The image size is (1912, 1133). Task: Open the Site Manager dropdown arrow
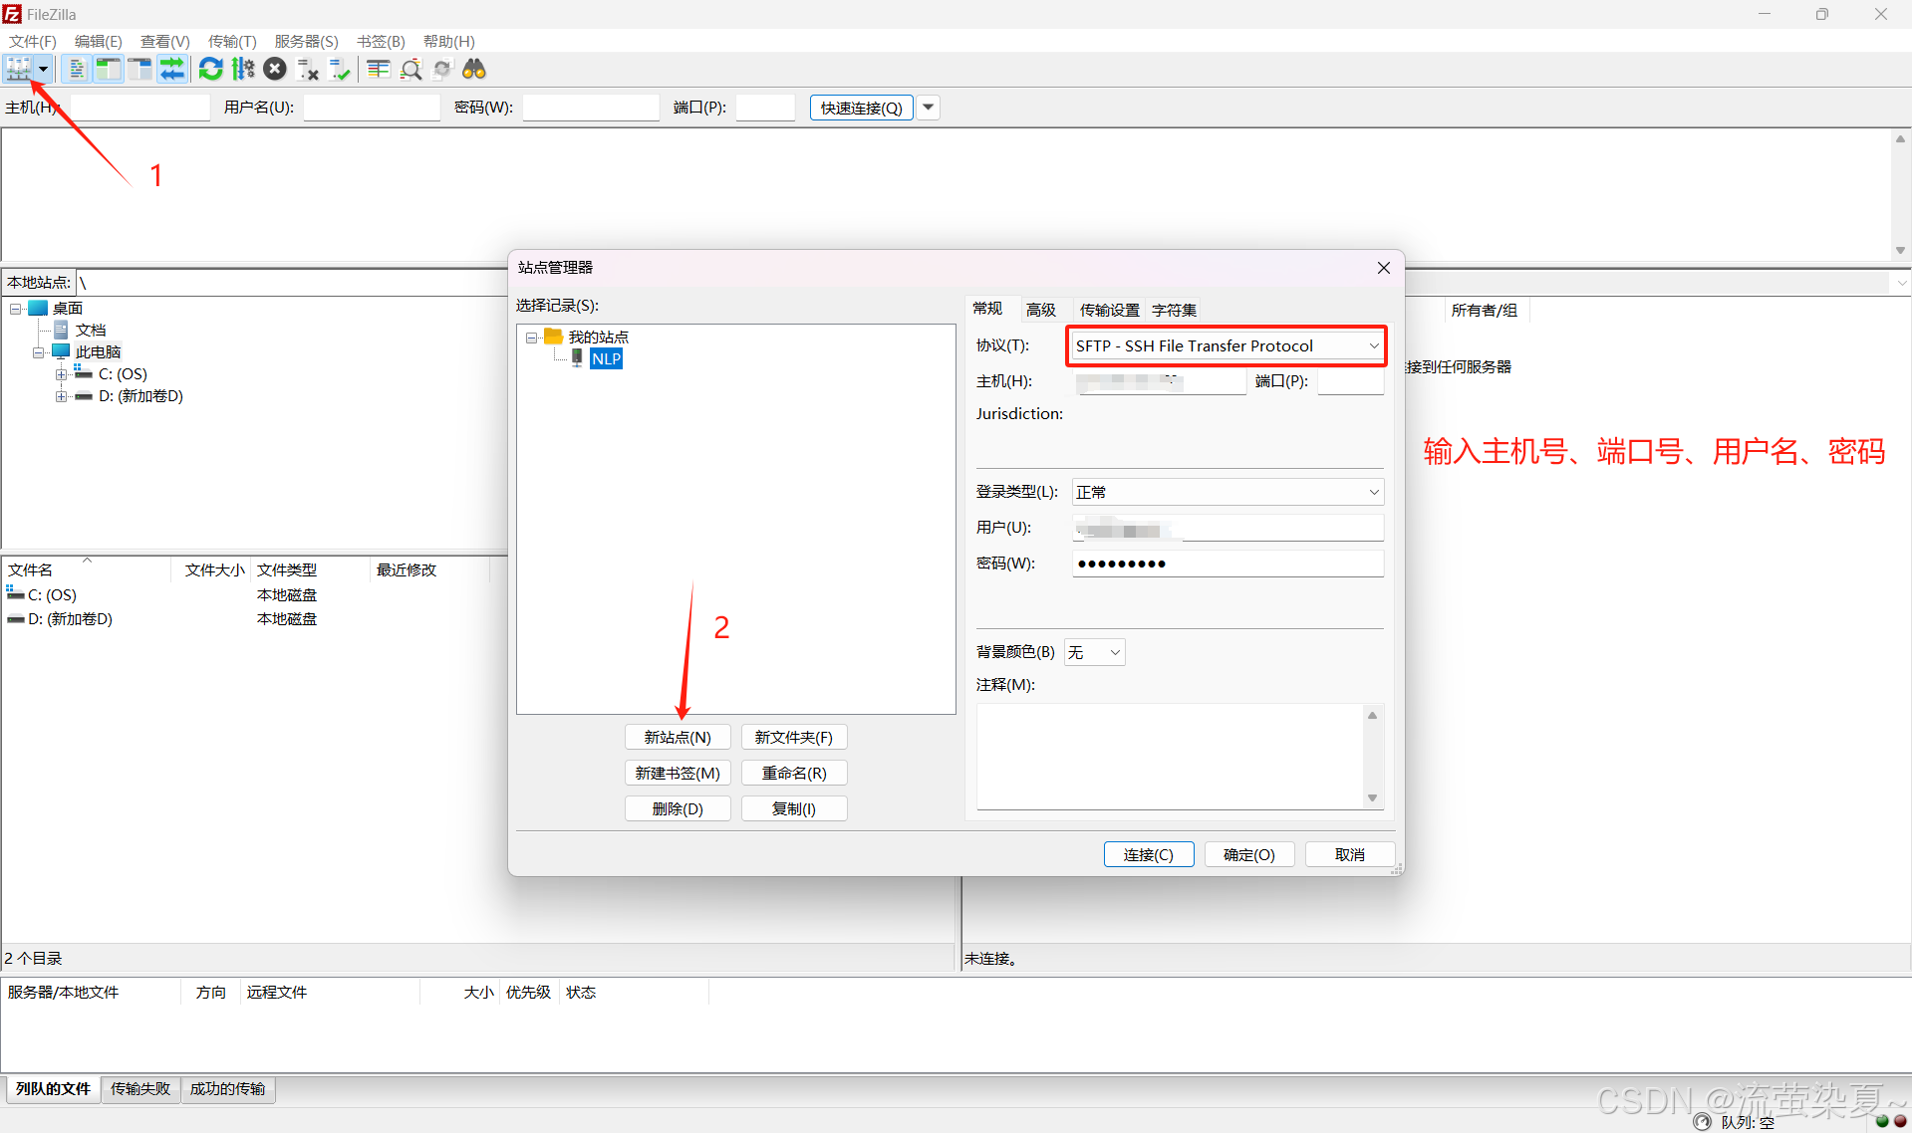[x=44, y=69]
